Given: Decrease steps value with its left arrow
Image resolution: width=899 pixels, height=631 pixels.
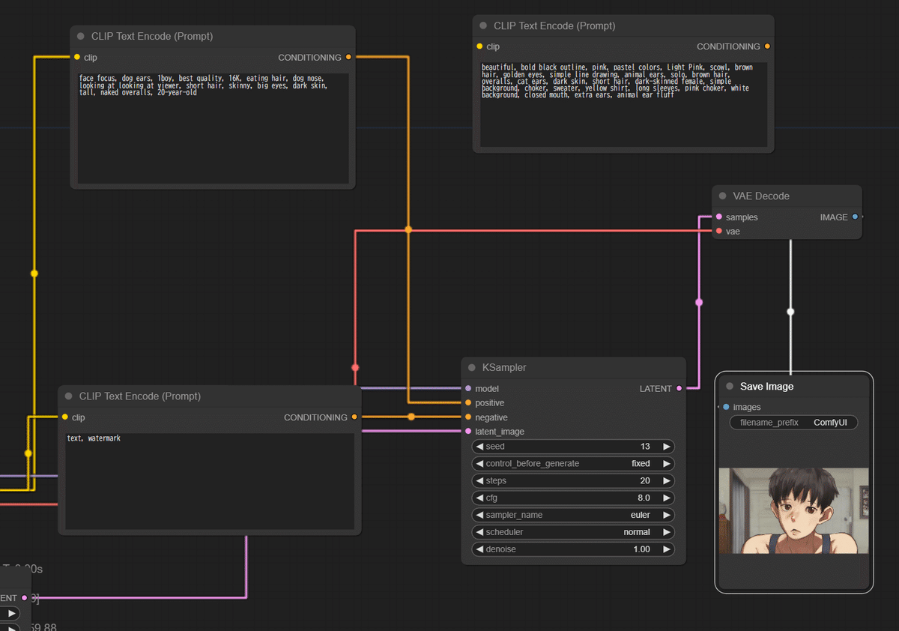Looking at the screenshot, I should coord(479,480).
